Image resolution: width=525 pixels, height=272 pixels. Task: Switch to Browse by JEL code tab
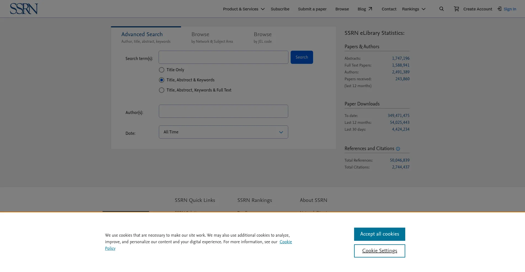coord(262,37)
